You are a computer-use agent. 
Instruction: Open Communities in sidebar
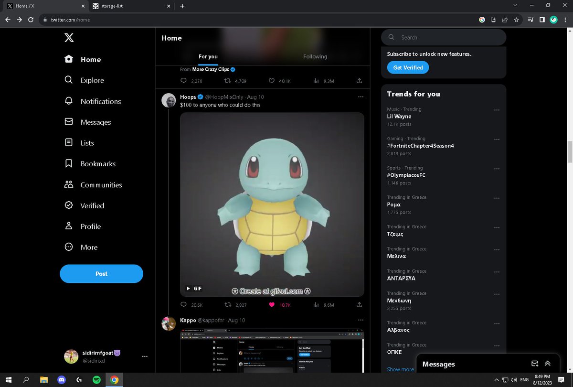pos(93,184)
